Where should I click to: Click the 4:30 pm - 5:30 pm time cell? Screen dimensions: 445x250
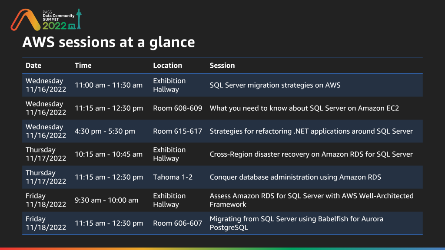point(105,131)
